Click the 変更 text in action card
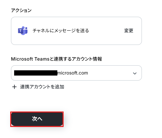 (x=129, y=31)
